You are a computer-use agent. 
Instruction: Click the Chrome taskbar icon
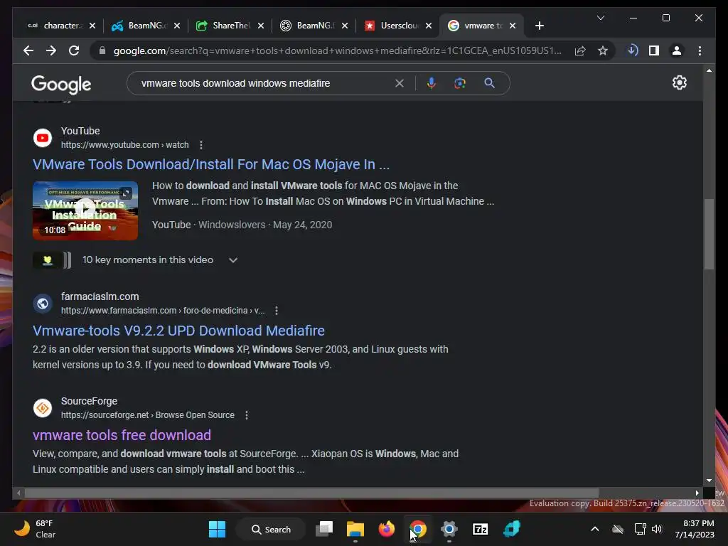(x=418, y=529)
